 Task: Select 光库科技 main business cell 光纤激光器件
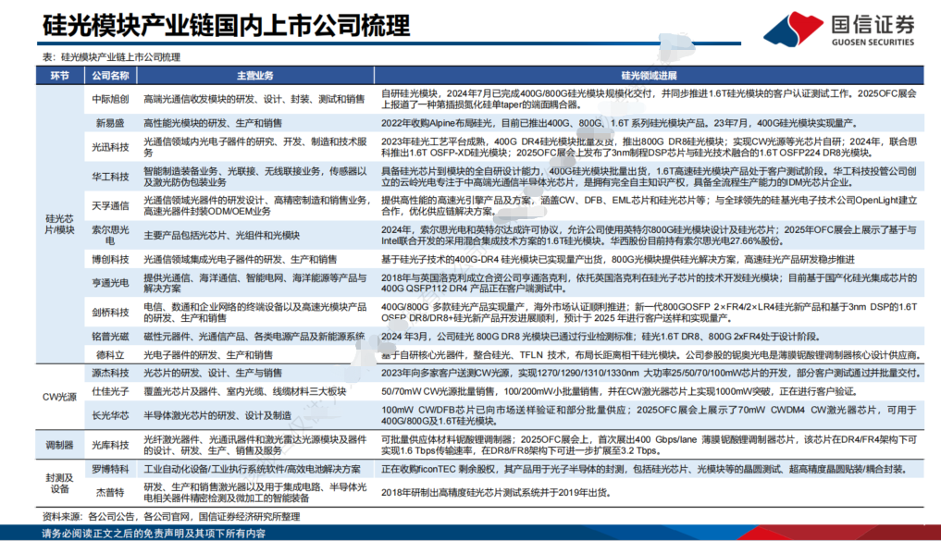coord(255,445)
